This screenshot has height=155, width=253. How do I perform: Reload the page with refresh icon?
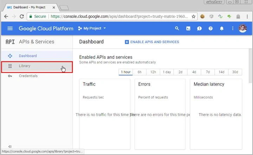(x=22, y=16)
